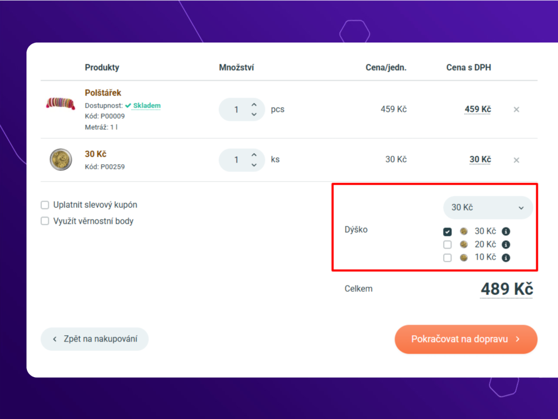Click the coin icon beside 30 Kč option

(x=464, y=232)
